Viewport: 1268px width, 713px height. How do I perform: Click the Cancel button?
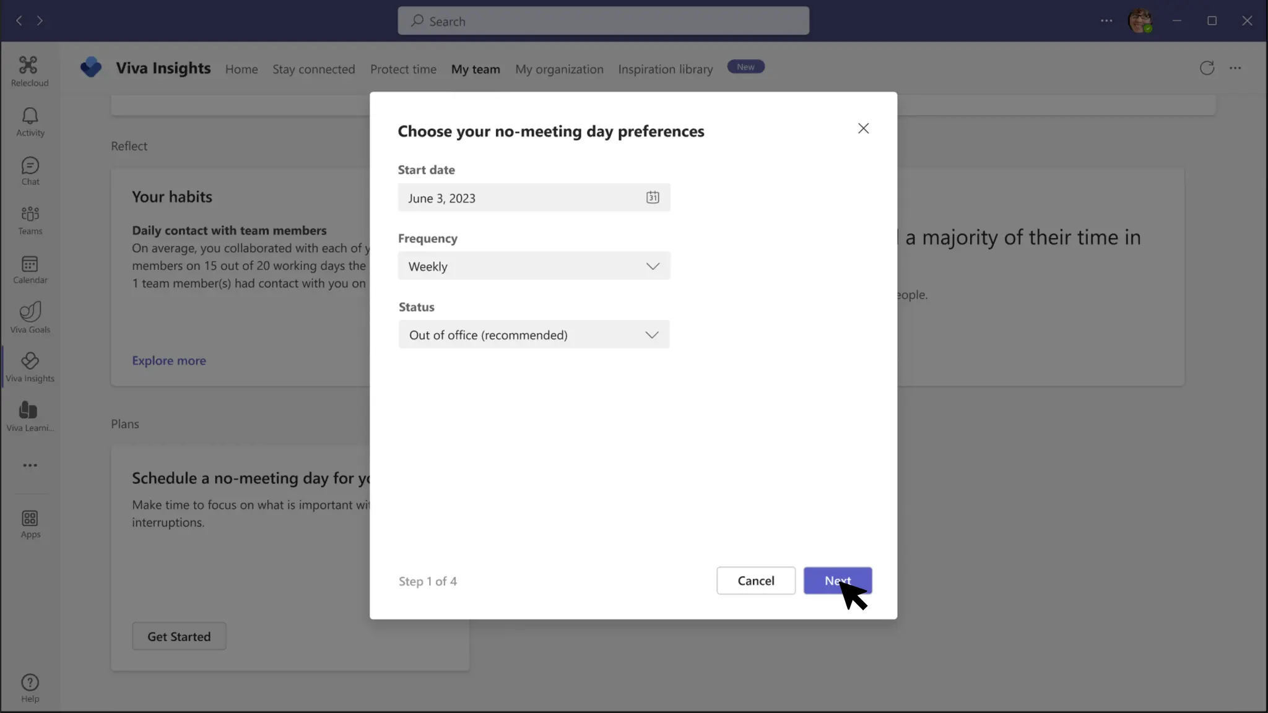755,581
